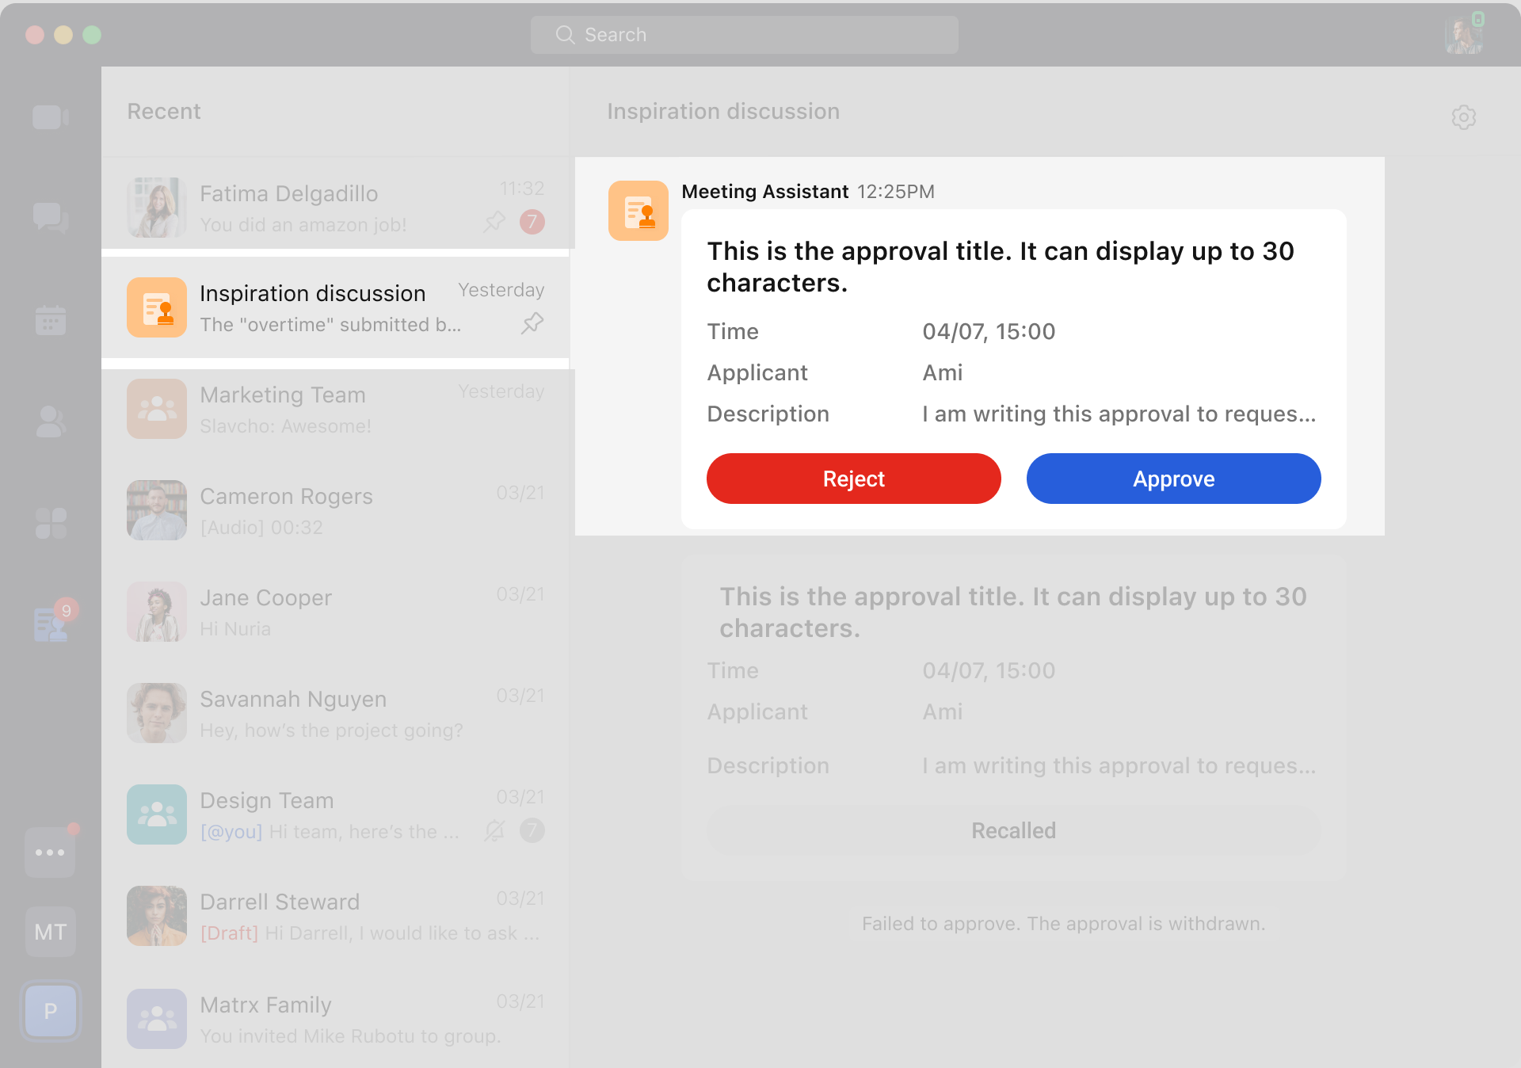Switch to the MT workspace
This screenshot has width=1521, height=1068.
(50, 932)
